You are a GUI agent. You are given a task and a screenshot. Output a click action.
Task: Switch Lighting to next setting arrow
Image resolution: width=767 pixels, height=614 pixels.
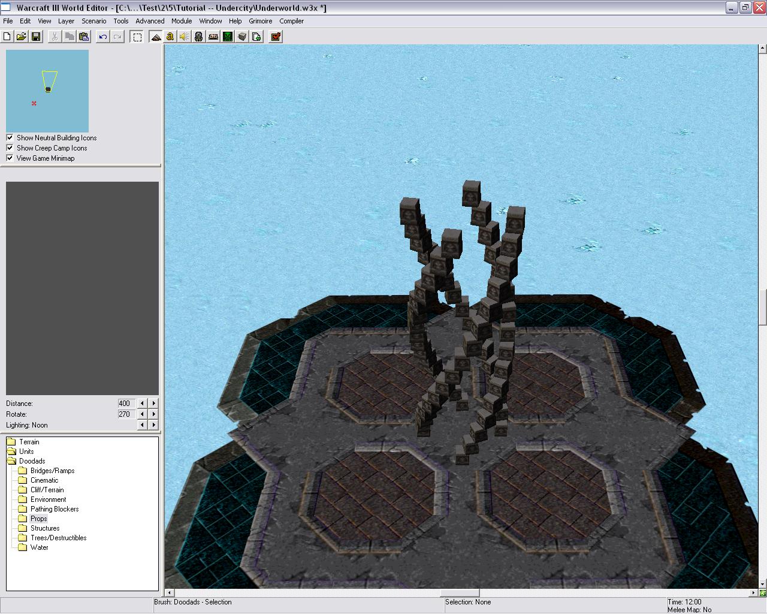tap(153, 425)
